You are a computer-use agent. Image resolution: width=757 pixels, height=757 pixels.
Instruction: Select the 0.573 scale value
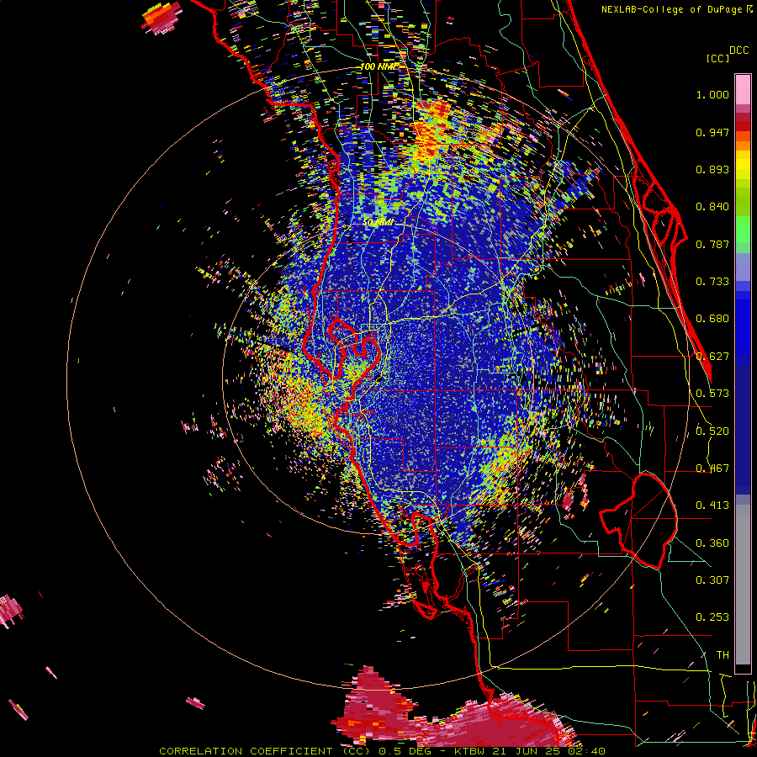pyautogui.click(x=712, y=394)
